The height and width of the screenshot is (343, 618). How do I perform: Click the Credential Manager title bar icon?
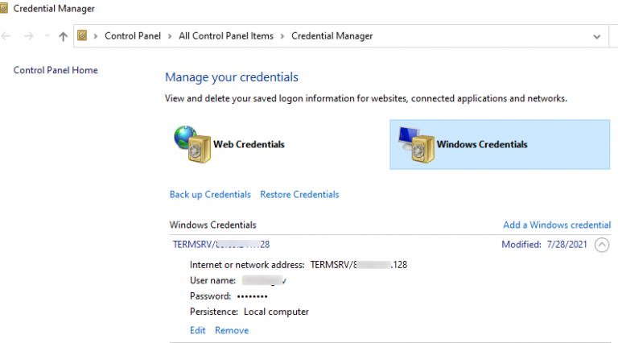(3, 8)
